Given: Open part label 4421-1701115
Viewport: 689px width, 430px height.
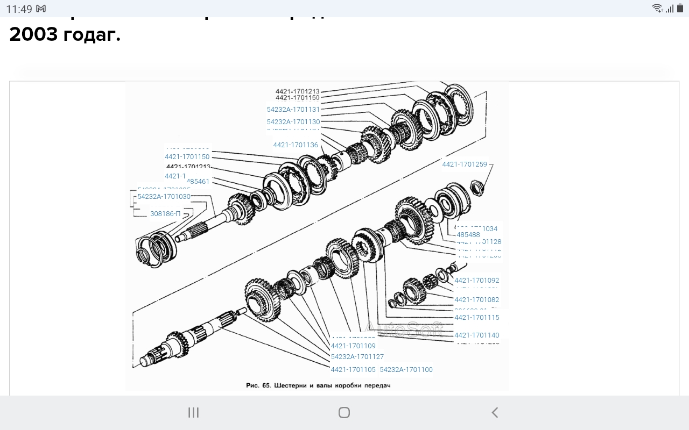Looking at the screenshot, I should [477, 318].
